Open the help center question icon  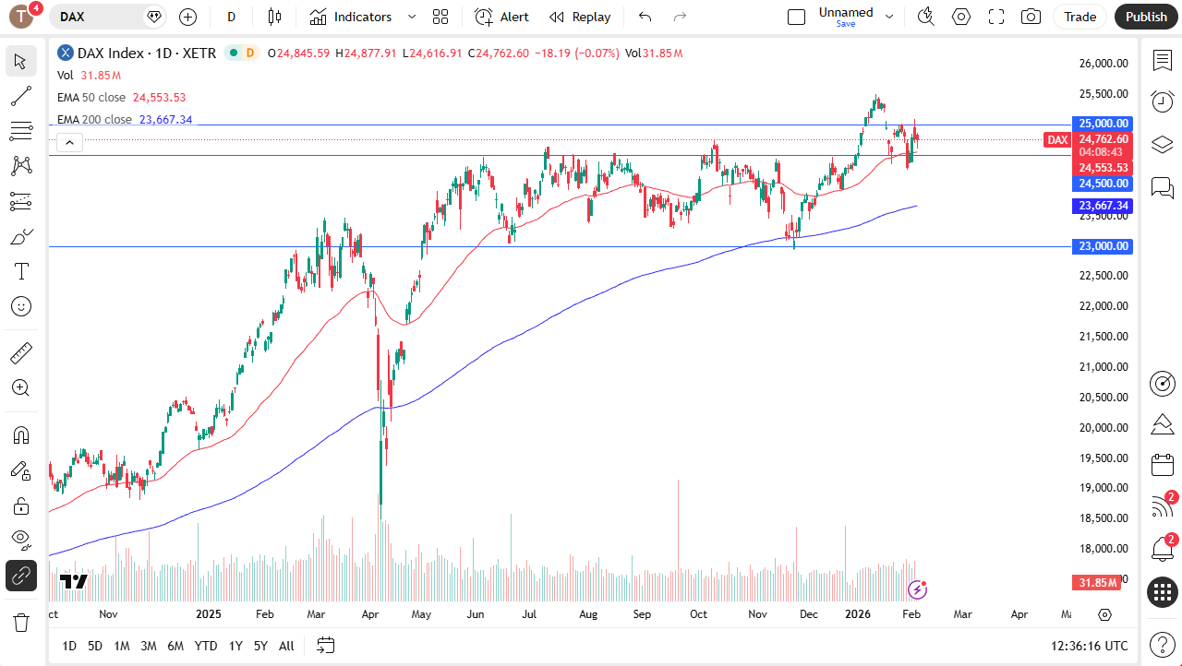[x=1162, y=644]
